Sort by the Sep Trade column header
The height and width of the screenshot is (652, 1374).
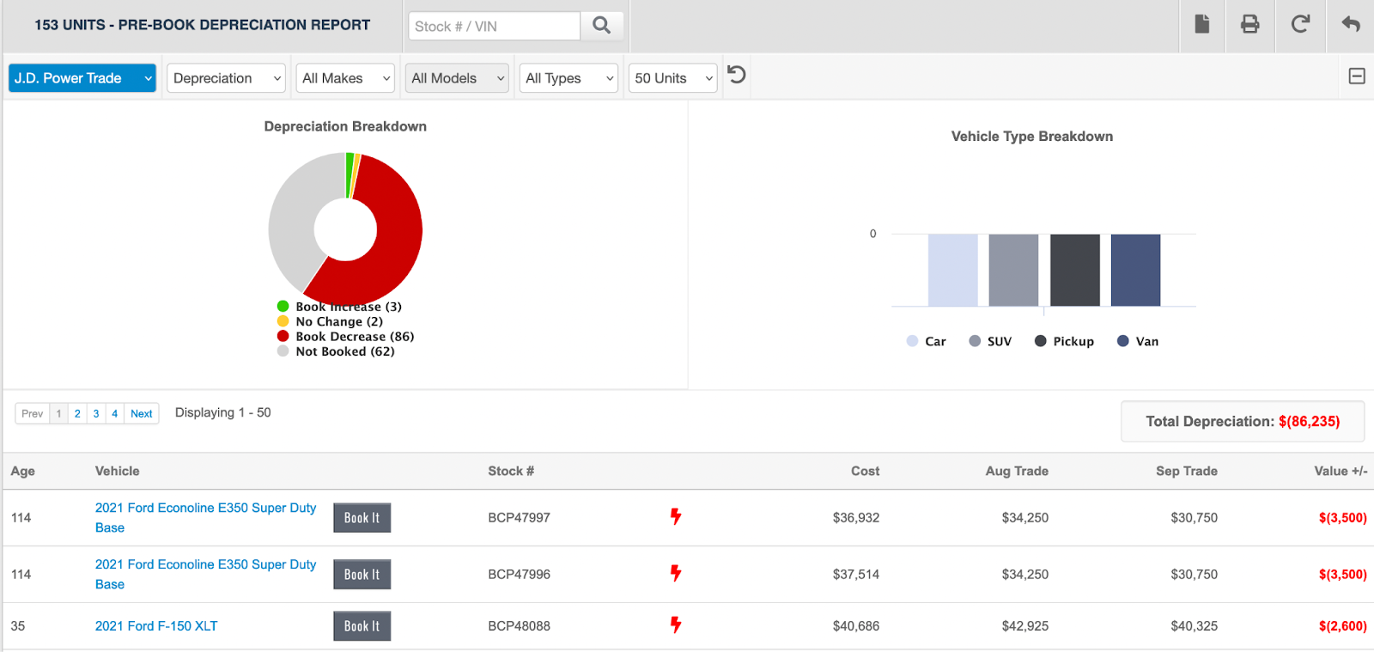1187,471
